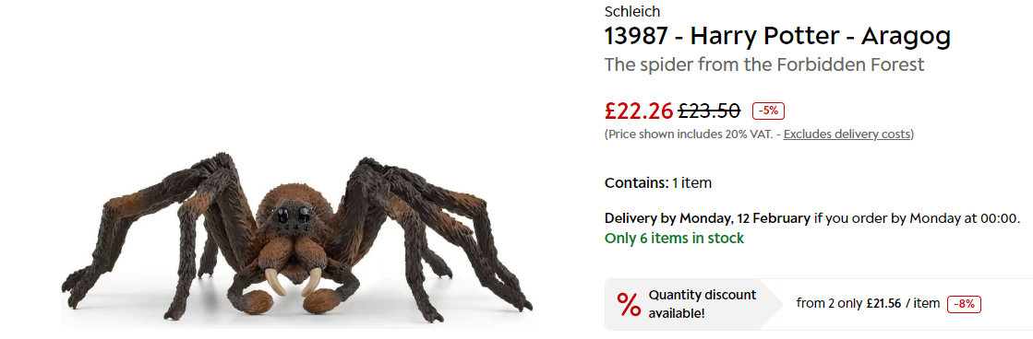Click the red percent icon for quantity discount
Image resolution: width=1033 pixels, height=339 pixels.
[x=628, y=305]
